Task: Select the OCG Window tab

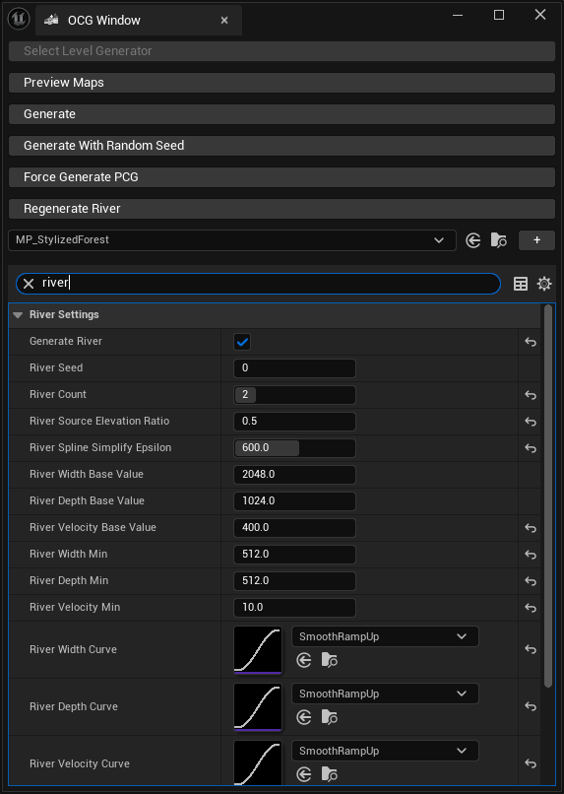Action: point(139,21)
